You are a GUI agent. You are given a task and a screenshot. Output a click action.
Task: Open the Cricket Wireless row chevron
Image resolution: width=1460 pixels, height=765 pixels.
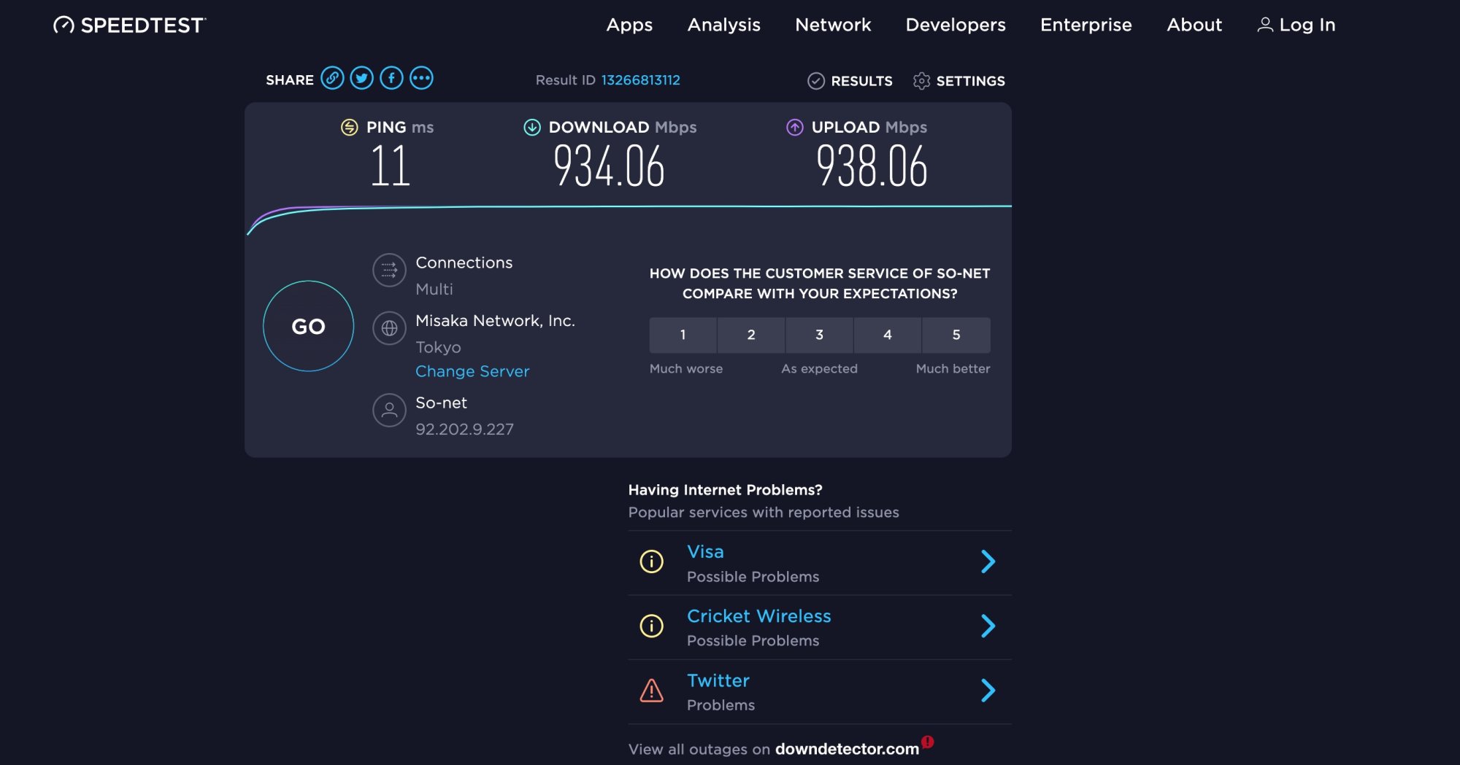pos(988,626)
